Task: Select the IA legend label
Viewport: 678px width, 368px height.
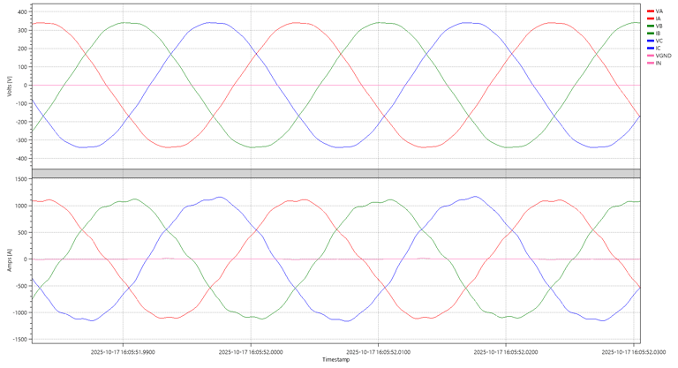Action: (658, 19)
